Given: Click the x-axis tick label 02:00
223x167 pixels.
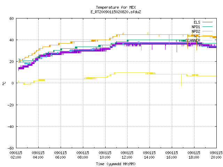Looking at the screenshot, I should point(16,157).
